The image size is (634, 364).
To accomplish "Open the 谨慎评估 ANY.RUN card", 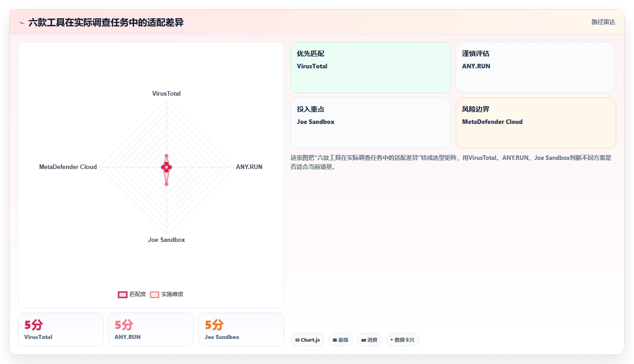I will click(x=536, y=67).
